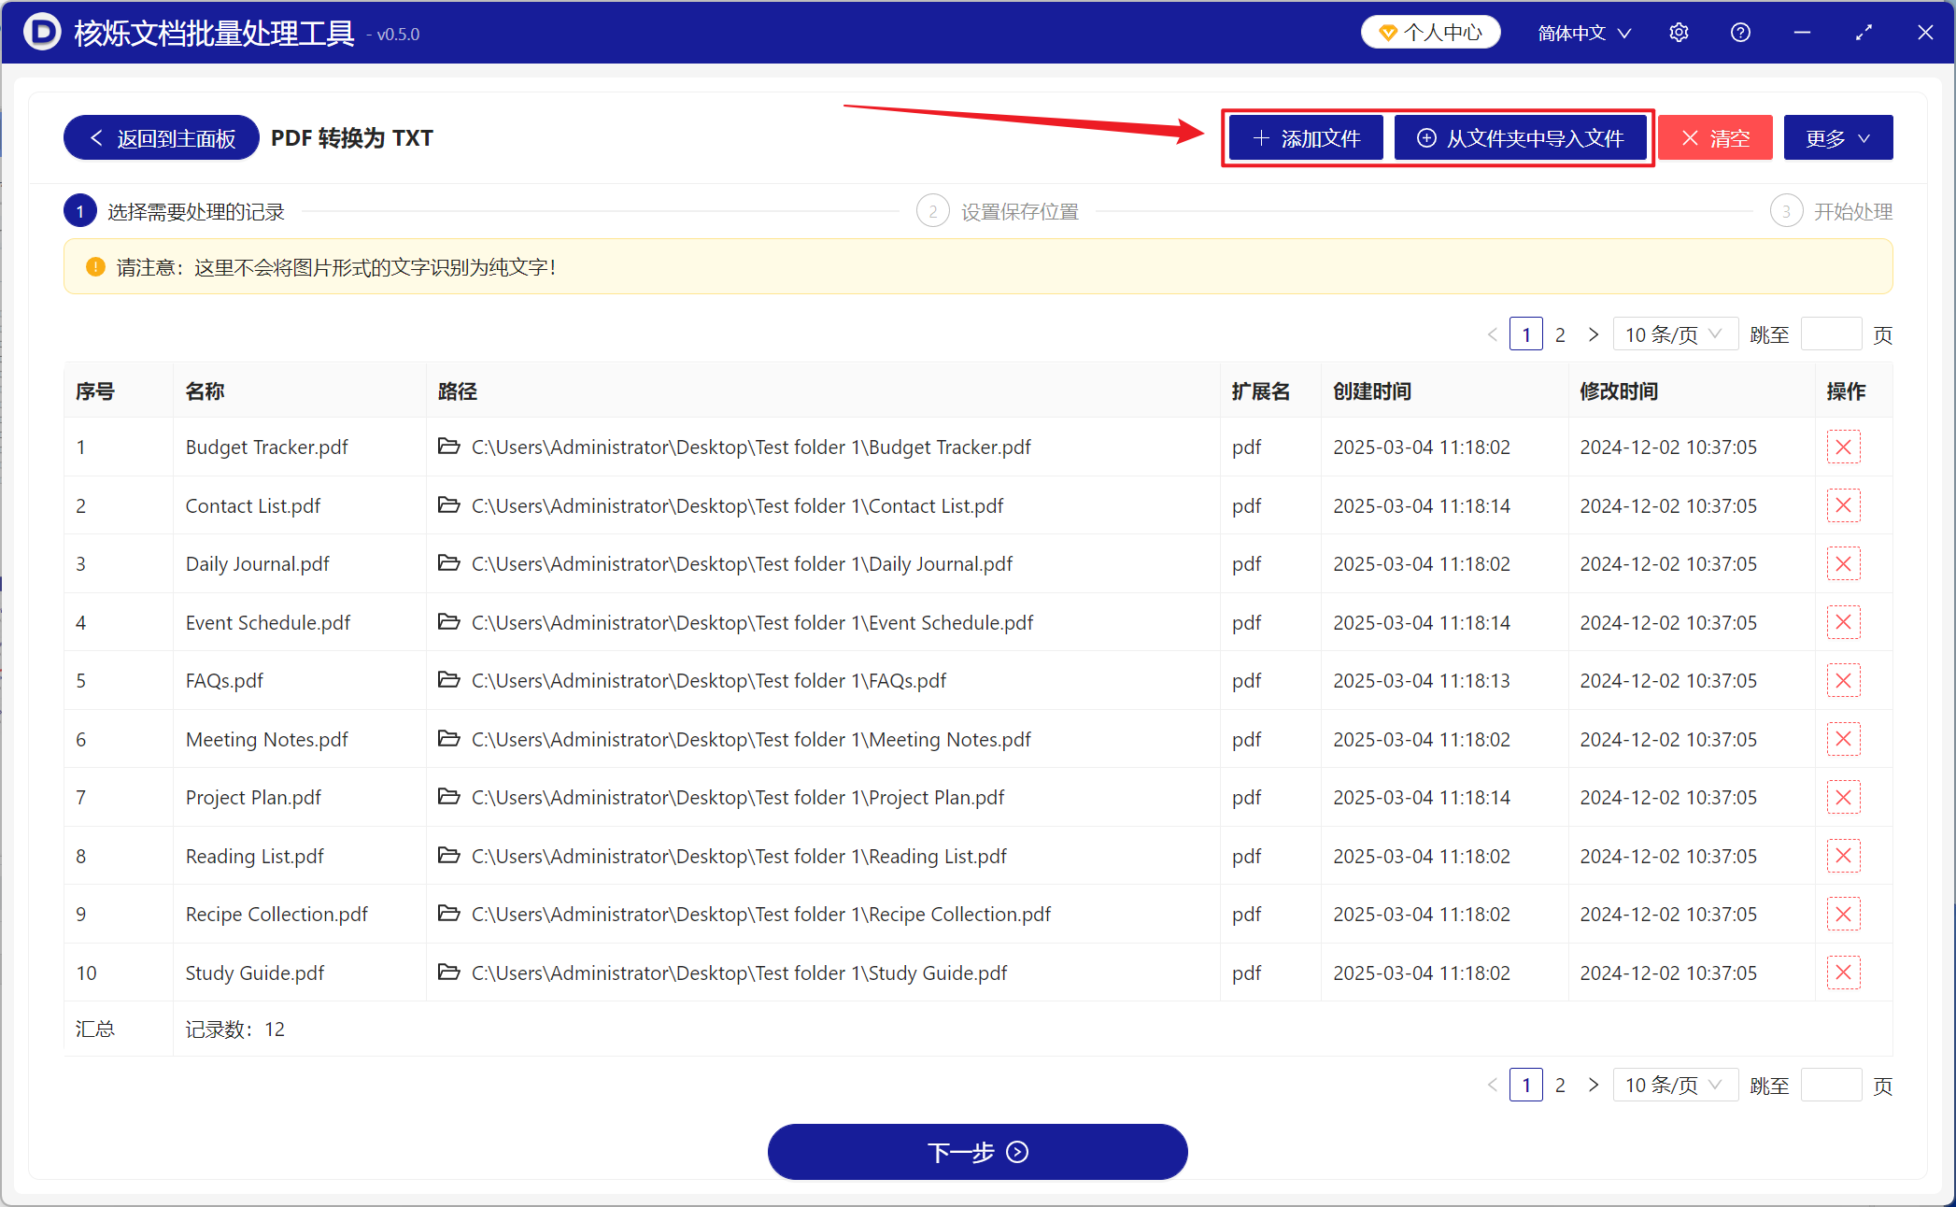This screenshot has width=1956, height=1207.
Task: Remove Reading List.pdf record
Action: pyautogui.click(x=1843, y=856)
